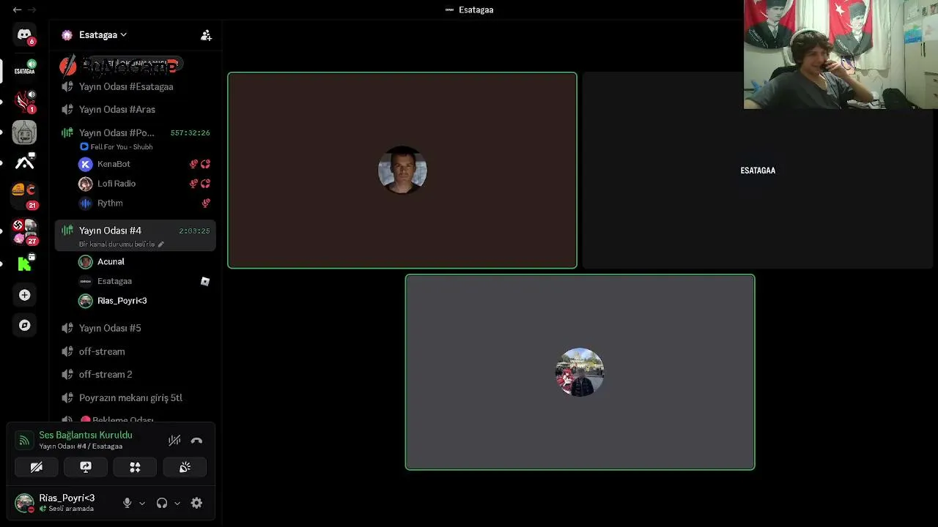938x527 pixels.
Task: Click Lofi Radio's deafened headphone icon
Action: click(x=206, y=184)
